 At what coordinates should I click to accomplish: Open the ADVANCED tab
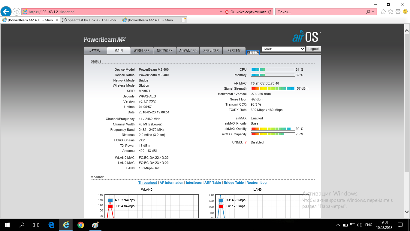188,51
